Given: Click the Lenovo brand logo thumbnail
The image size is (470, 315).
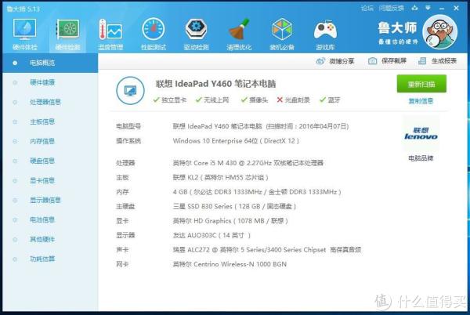Looking at the screenshot, I should click(420, 133).
